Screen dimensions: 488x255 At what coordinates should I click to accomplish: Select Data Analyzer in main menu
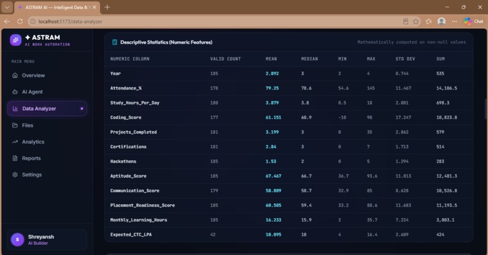pos(47,109)
